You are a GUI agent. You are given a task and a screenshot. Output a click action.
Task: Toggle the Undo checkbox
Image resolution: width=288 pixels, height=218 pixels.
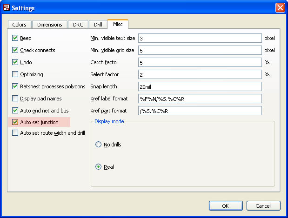pos(15,62)
